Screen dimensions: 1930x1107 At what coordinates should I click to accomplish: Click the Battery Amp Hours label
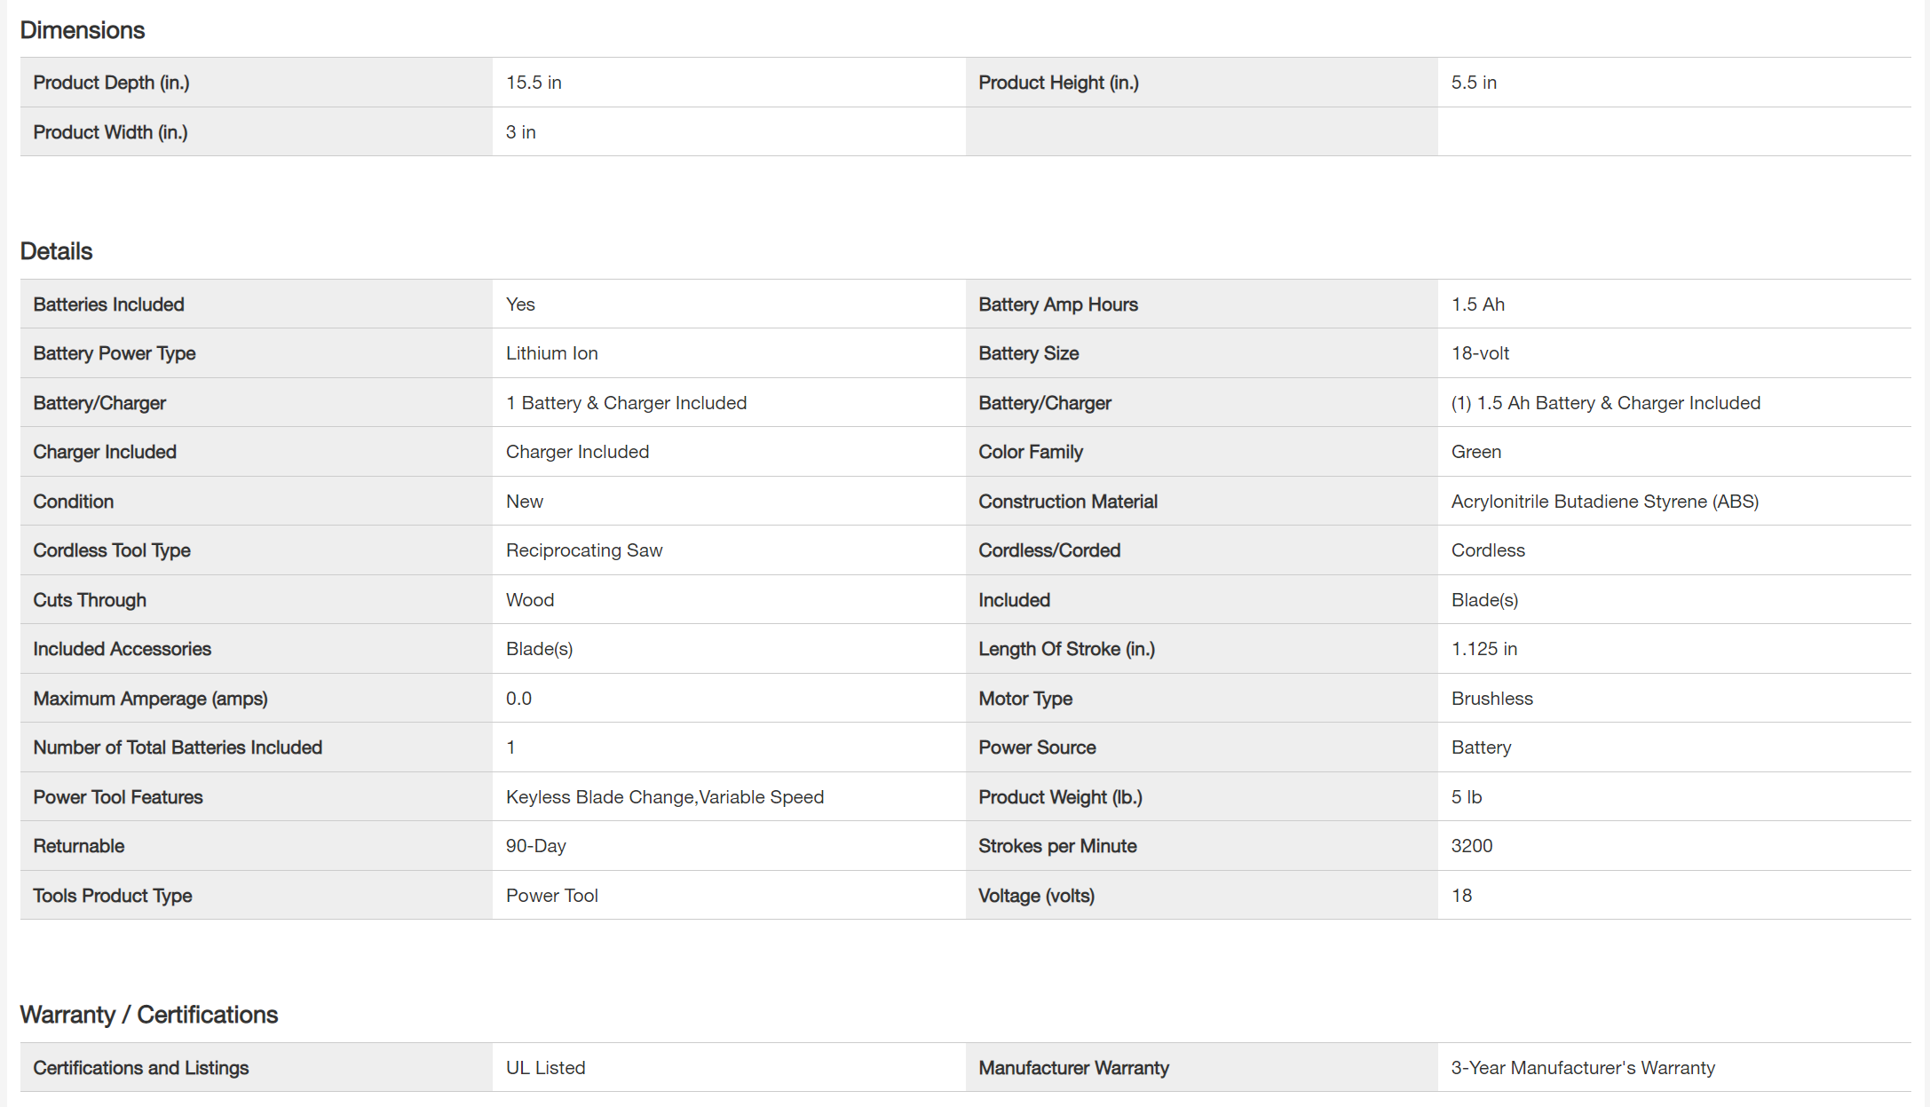tap(1057, 304)
